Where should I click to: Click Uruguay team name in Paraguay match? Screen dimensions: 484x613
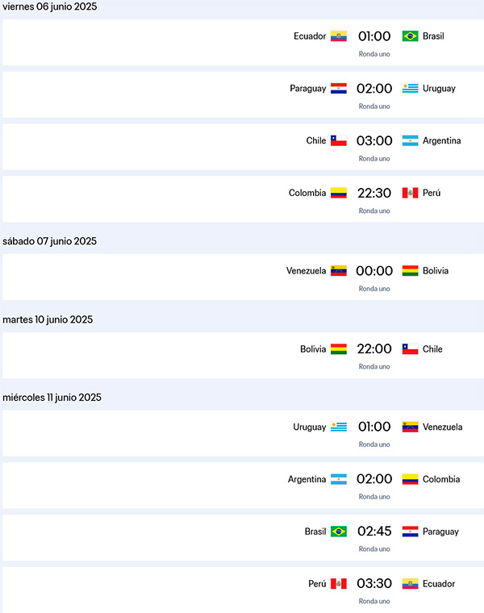click(x=439, y=89)
